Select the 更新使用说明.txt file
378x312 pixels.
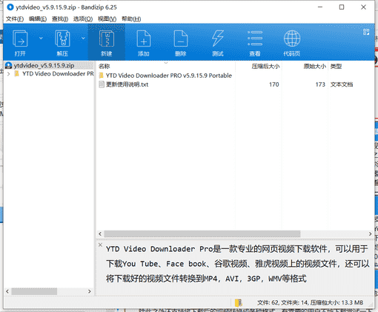pos(127,84)
